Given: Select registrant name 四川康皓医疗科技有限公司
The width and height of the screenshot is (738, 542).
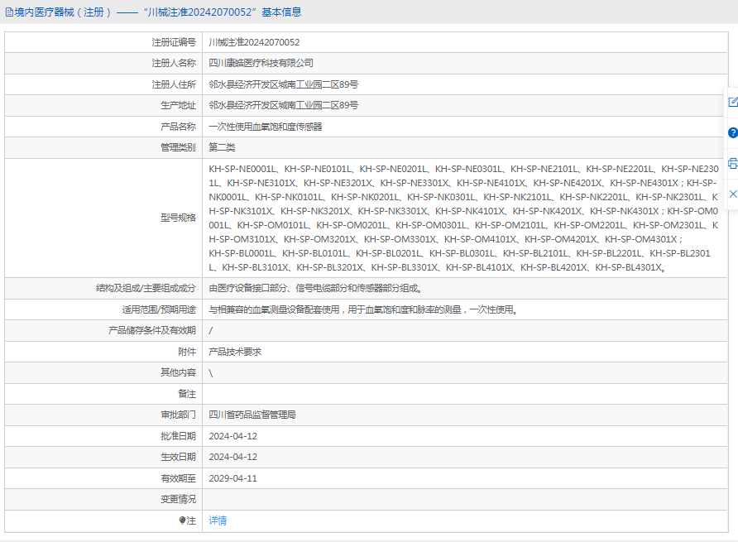Looking at the screenshot, I should click(261, 63).
